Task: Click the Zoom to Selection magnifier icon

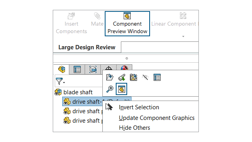Action: [x=110, y=89]
